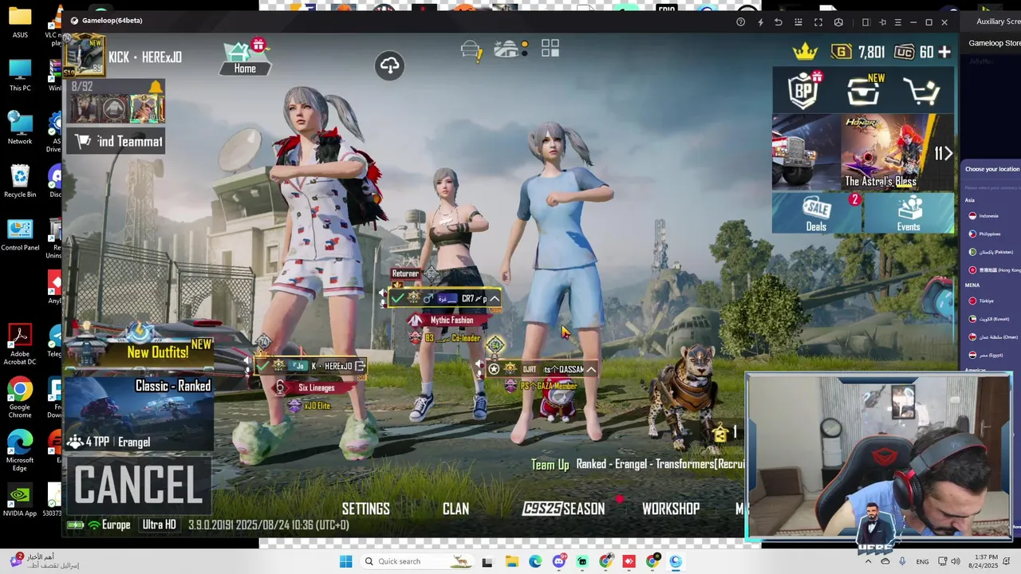Click the CANCEL matchmaking button

139,484
